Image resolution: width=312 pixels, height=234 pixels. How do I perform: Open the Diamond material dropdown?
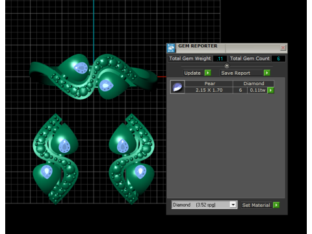[x=233, y=205]
